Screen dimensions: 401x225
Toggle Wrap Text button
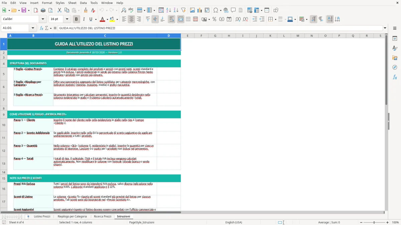click(171, 19)
